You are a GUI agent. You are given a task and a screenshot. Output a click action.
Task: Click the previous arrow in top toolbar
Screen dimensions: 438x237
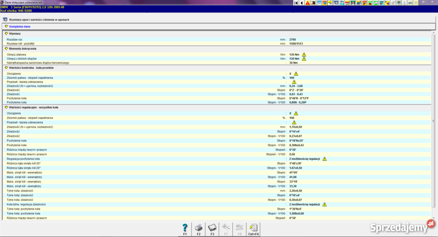(x=302, y=3)
